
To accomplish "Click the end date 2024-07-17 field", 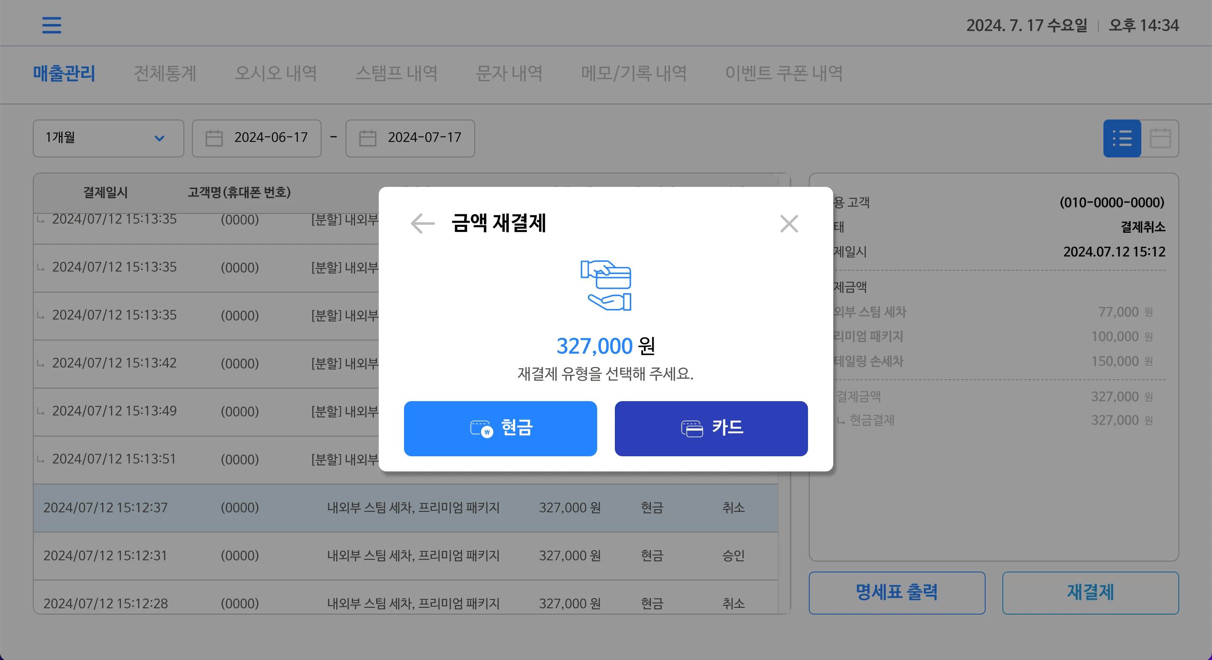I will pos(410,138).
